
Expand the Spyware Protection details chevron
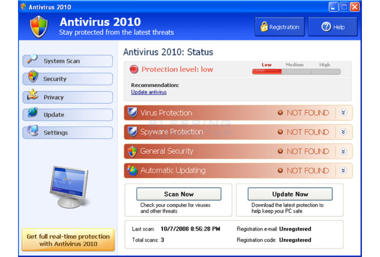[x=343, y=132]
